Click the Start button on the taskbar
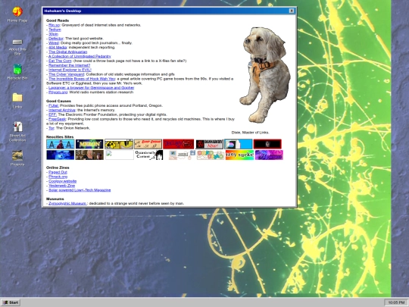This screenshot has width=409, height=307. click(x=11, y=302)
